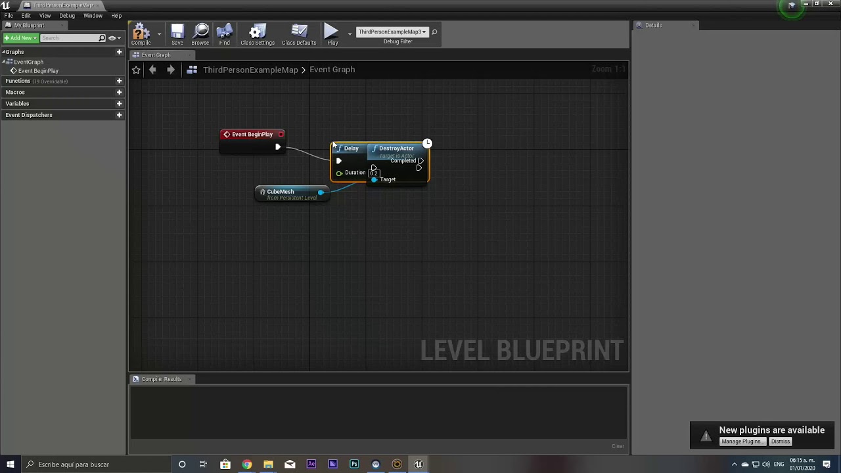The height and width of the screenshot is (473, 841).
Task: Click the Manage Plugins button
Action: point(742,441)
